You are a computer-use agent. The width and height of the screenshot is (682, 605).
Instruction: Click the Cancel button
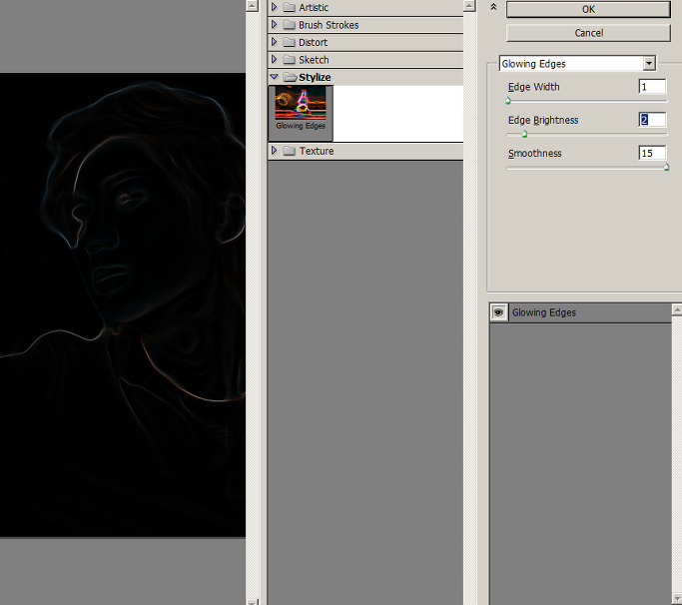click(x=588, y=33)
